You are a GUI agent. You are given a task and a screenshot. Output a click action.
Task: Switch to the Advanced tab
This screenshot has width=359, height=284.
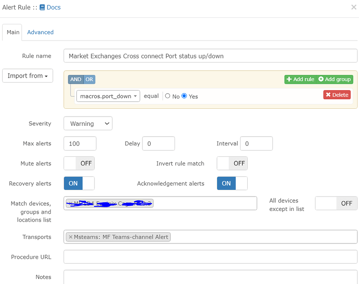tap(40, 32)
